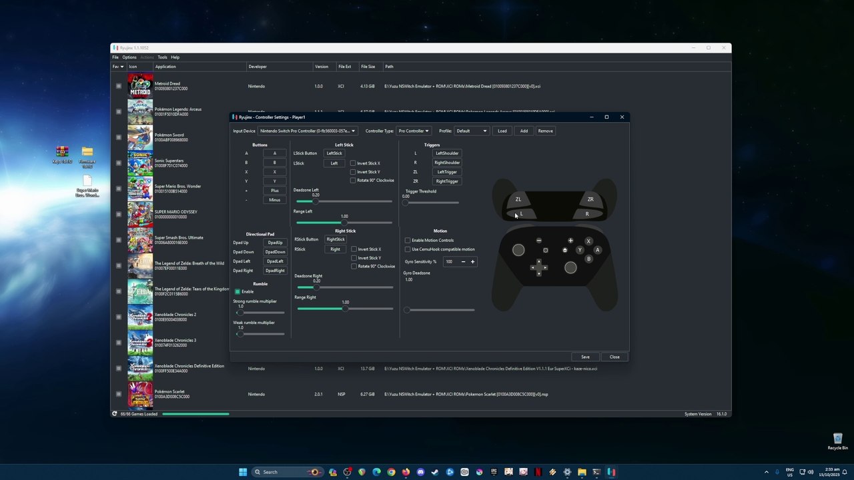
Task: Open the Recycle Bin on the desktop
Action: tap(837, 441)
